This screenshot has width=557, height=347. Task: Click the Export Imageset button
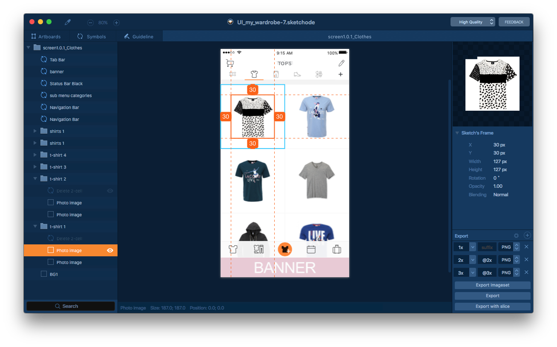tap(492, 285)
